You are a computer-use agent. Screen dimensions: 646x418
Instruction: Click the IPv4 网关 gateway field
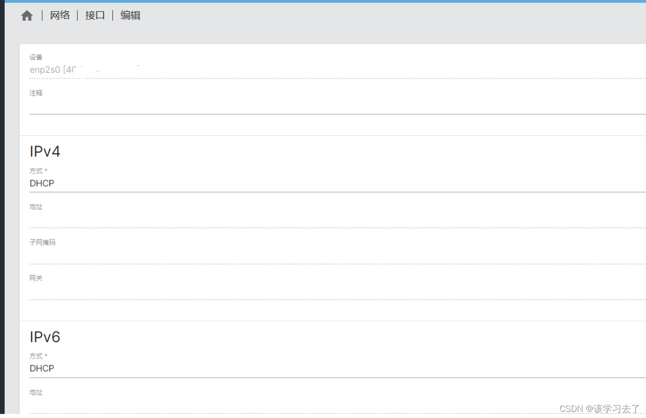(x=329, y=292)
